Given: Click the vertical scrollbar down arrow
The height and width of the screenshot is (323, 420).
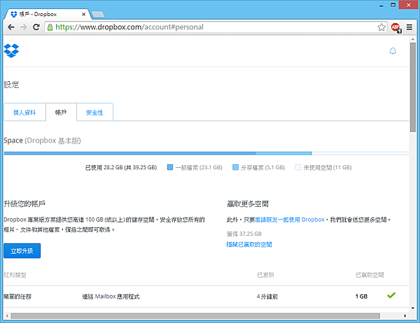Looking at the screenshot, I should (x=412, y=308).
